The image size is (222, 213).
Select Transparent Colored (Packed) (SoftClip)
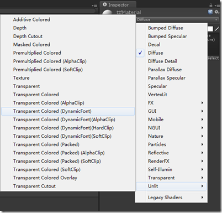pos(68,161)
